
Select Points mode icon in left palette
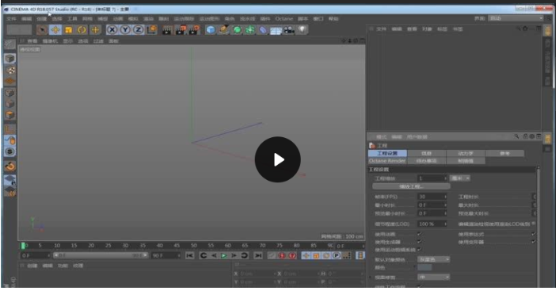pyautogui.click(x=10, y=93)
